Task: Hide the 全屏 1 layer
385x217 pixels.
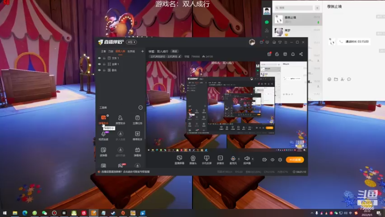Action: tap(100, 64)
